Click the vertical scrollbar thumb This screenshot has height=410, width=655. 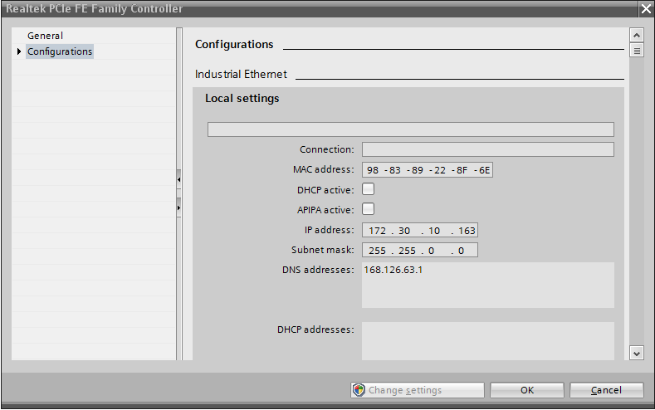coord(636,51)
